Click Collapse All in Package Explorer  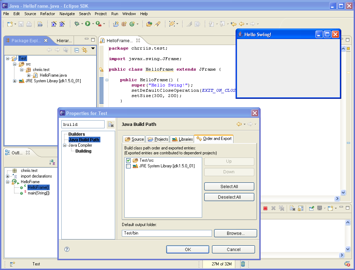click(x=77, y=50)
